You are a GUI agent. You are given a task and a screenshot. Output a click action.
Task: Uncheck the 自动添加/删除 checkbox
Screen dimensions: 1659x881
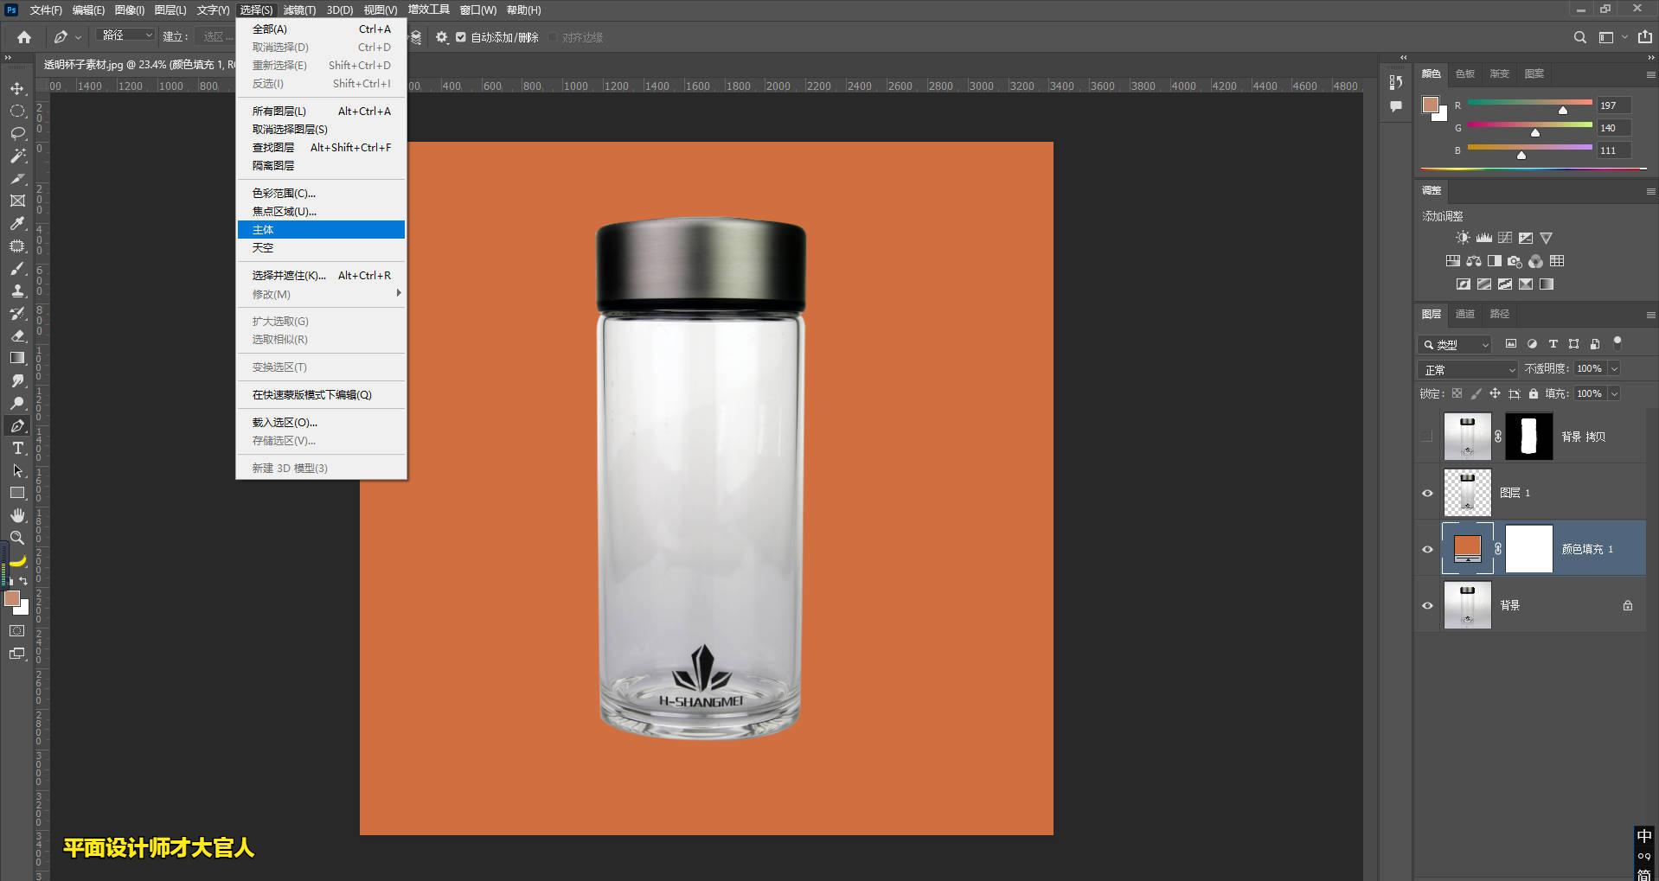(x=461, y=37)
